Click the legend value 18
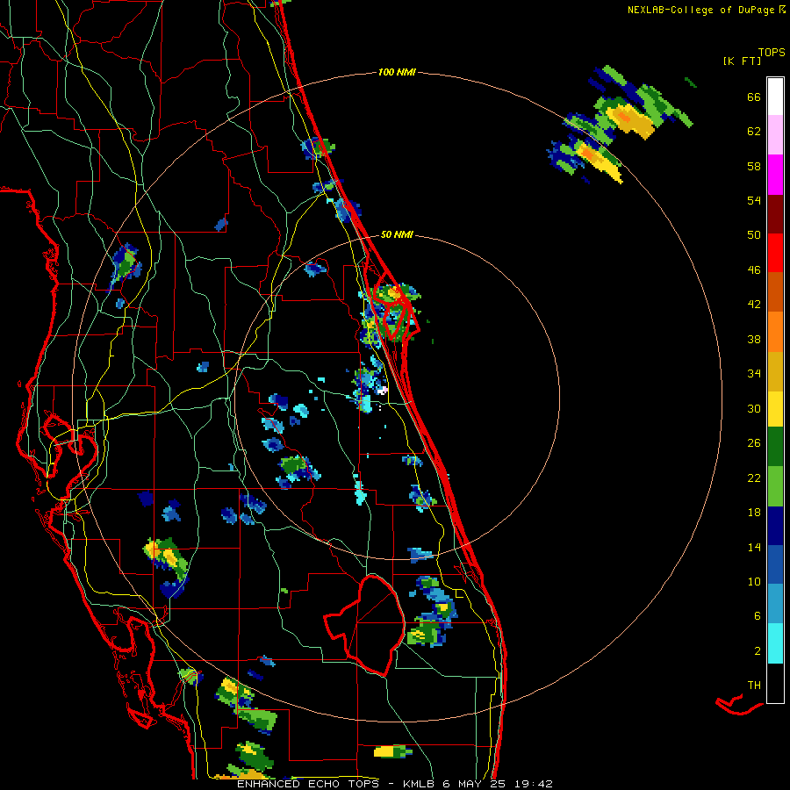This screenshot has height=790, width=790. click(x=754, y=513)
